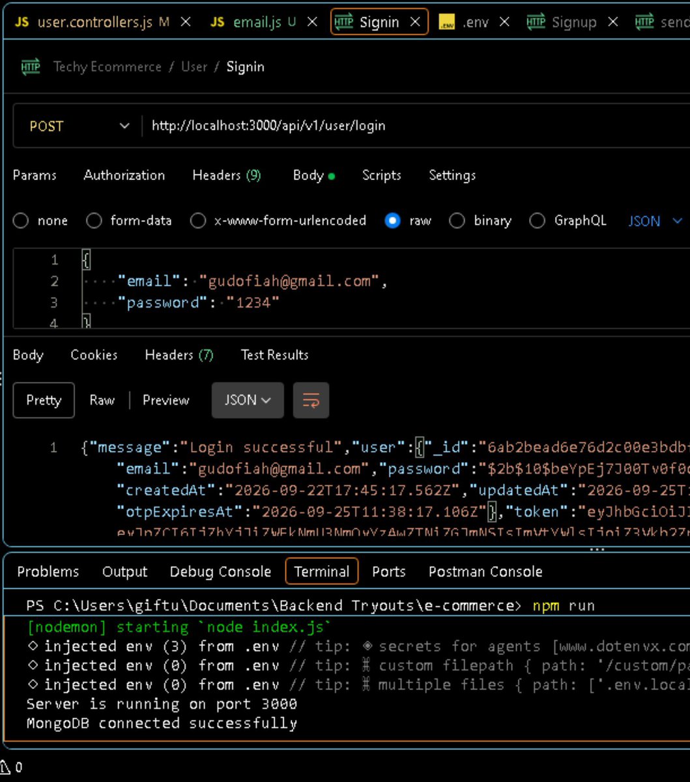The width and height of the screenshot is (690, 782).
Task: Click the Signin breadcrumb name
Action: click(246, 66)
